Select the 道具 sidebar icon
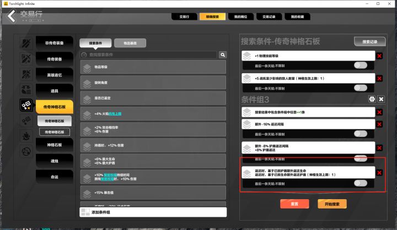The height and width of the screenshot is (230, 397). click(26, 90)
